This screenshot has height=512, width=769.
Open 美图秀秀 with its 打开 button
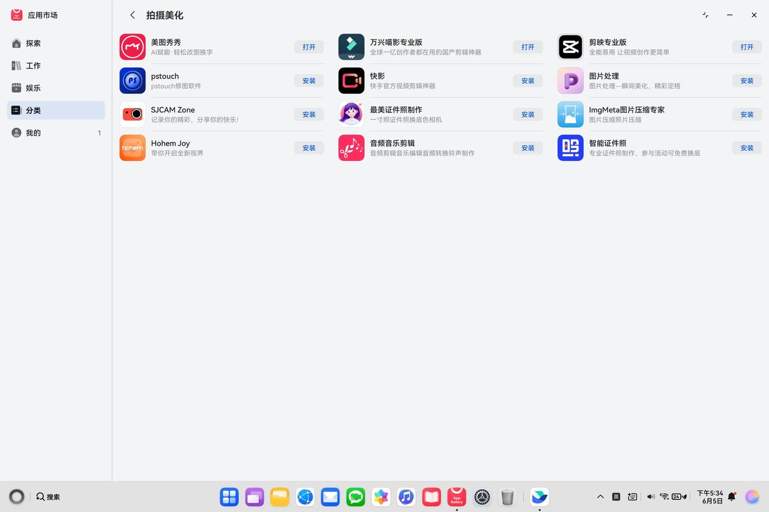click(x=309, y=47)
